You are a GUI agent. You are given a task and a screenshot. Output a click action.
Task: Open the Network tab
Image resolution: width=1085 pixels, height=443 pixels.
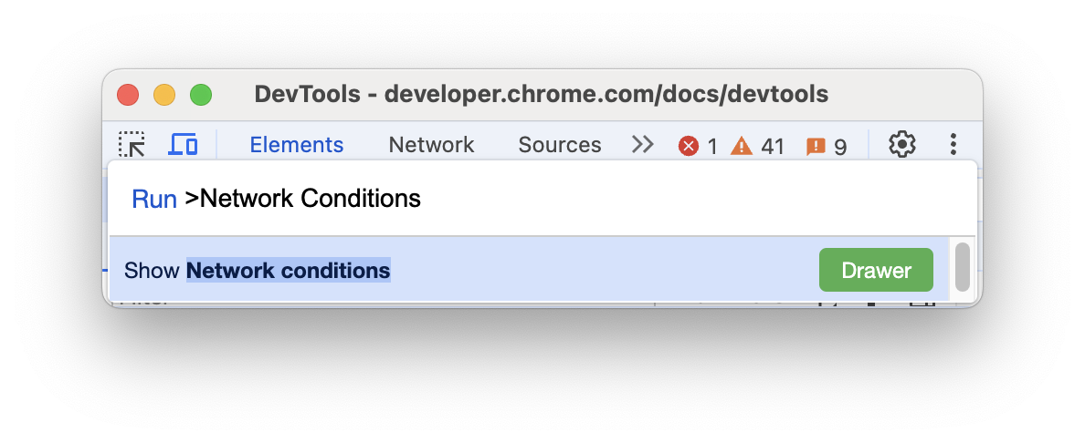(x=431, y=145)
